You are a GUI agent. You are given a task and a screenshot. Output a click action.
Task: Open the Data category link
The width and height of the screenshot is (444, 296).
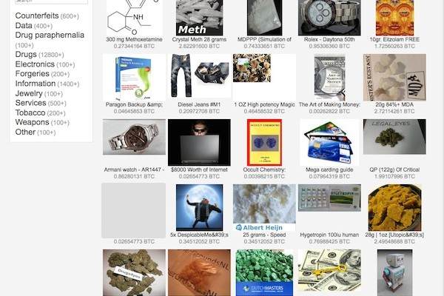coord(24,25)
